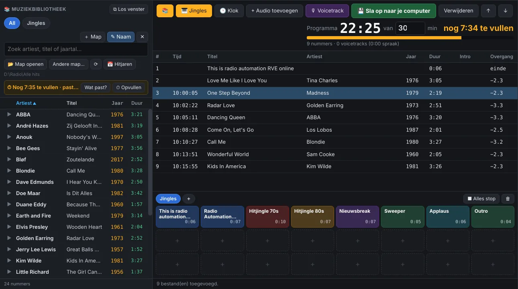Viewport: 518px width, 289px height.
Task: Expand the ABBA artist row
Action: coord(9,114)
